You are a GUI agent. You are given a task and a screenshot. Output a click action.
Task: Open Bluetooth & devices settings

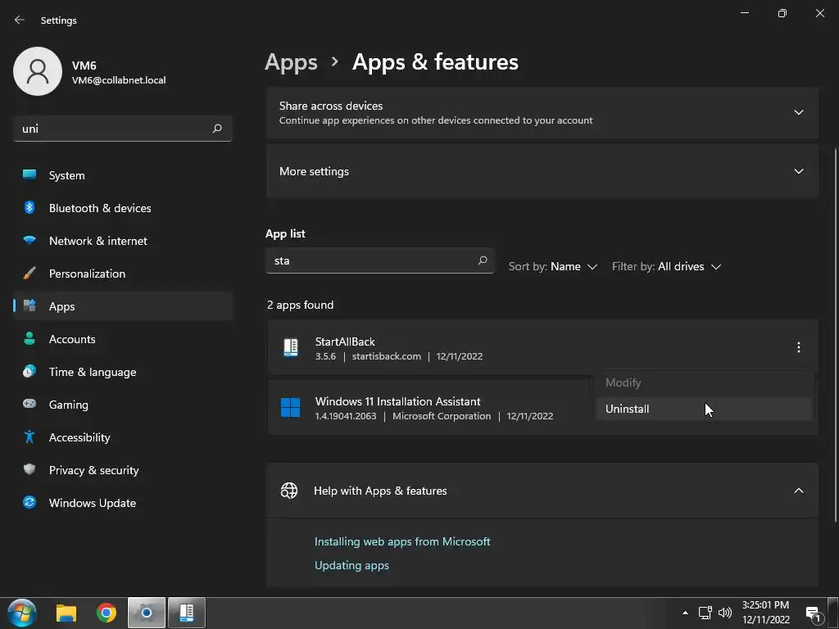click(x=100, y=208)
